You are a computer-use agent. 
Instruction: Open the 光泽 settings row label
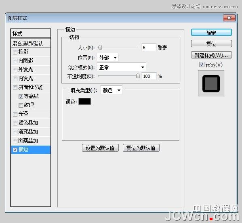click(x=23, y=114)
